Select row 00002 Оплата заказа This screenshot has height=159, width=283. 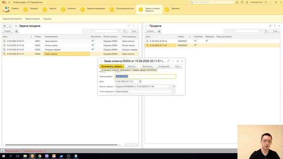coord(70,45)
